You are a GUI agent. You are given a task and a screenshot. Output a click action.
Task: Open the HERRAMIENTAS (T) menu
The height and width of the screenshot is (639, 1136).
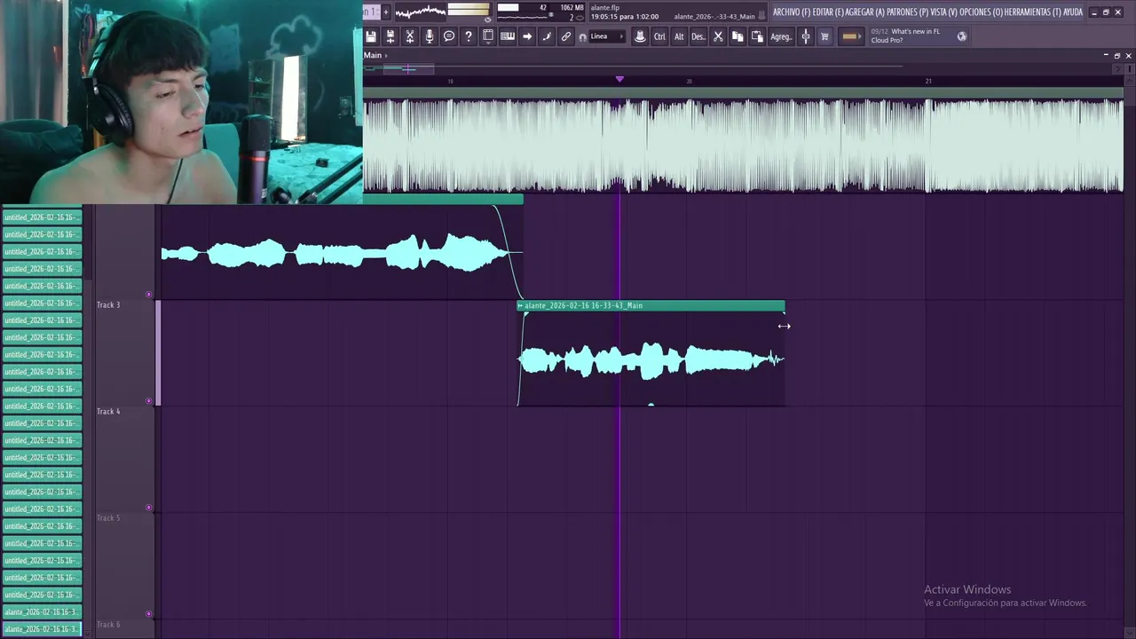(x=1032, y=12)
